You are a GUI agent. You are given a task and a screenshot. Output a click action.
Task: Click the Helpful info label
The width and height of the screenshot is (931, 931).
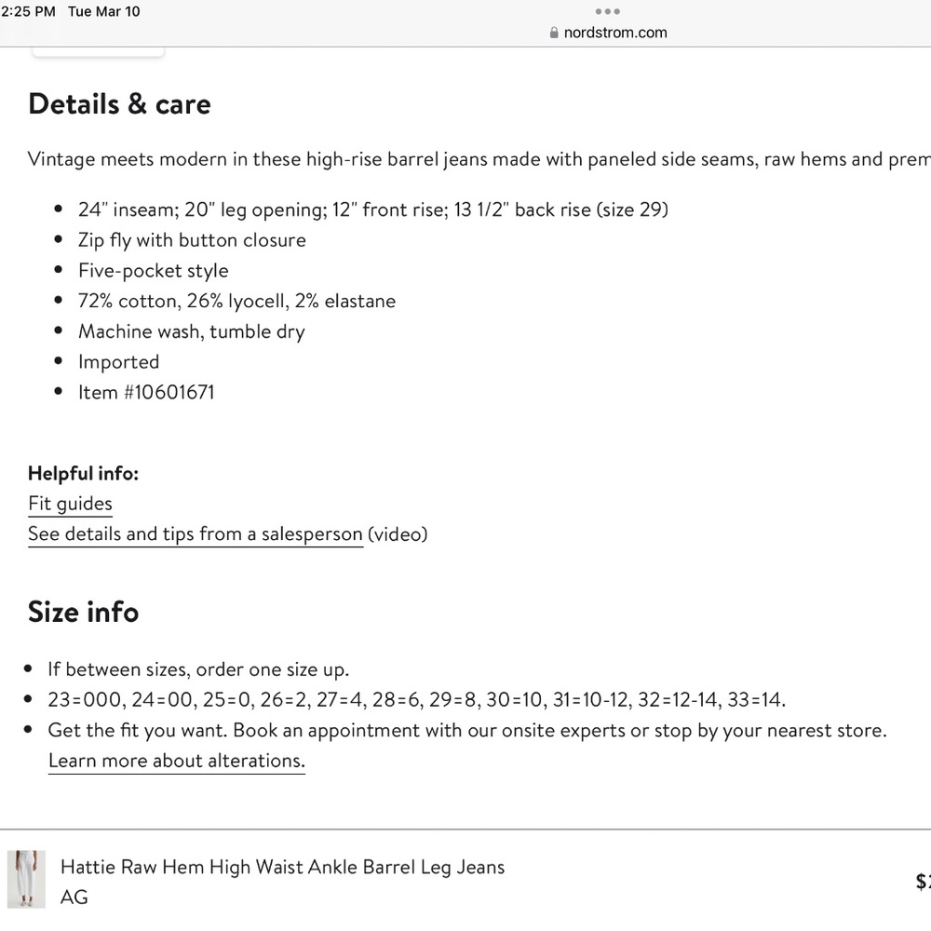[x=83, y=474]
